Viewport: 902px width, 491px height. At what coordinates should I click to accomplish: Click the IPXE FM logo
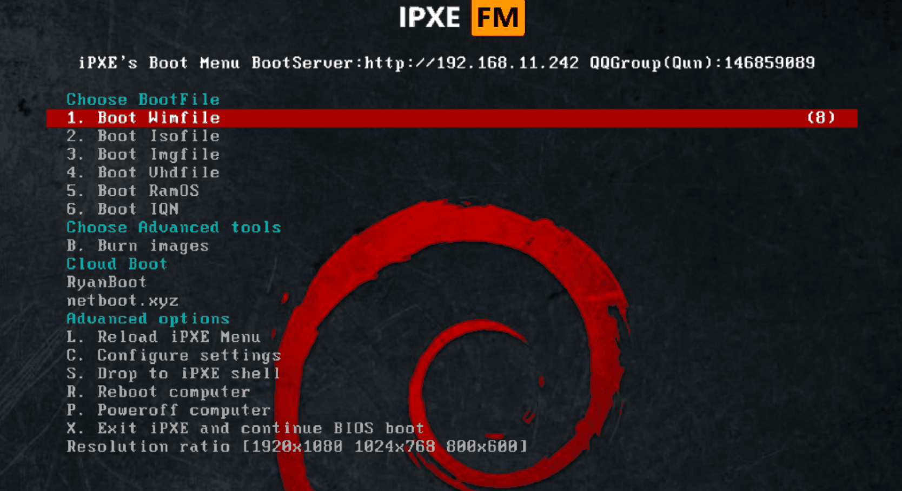(x=461, y=17)
